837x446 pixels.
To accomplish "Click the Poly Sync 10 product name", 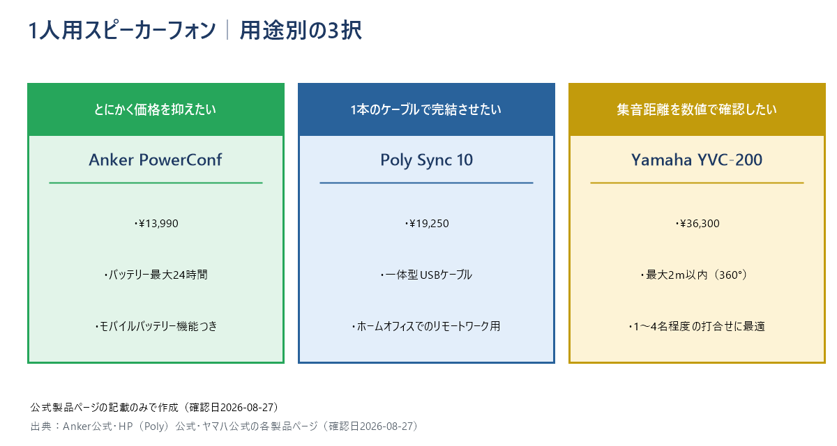I will pos(426,160).
